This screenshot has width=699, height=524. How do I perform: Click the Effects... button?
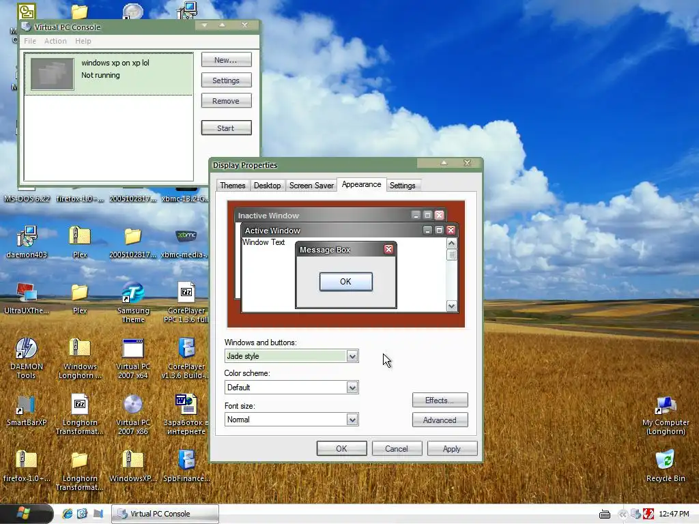pos(440,400)
